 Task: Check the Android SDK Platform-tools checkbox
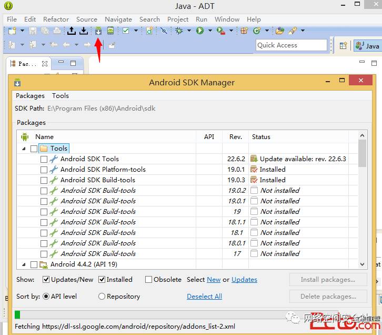coord(44,170)
